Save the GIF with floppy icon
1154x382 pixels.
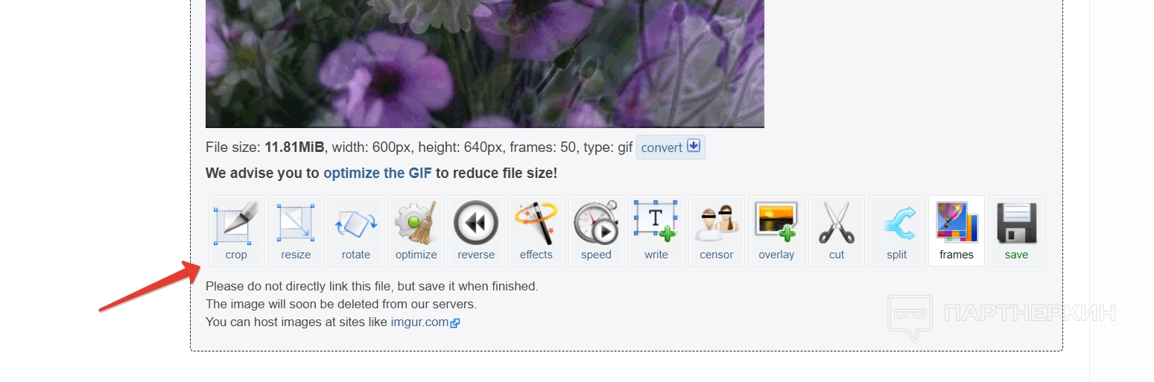click(1016, 230)
